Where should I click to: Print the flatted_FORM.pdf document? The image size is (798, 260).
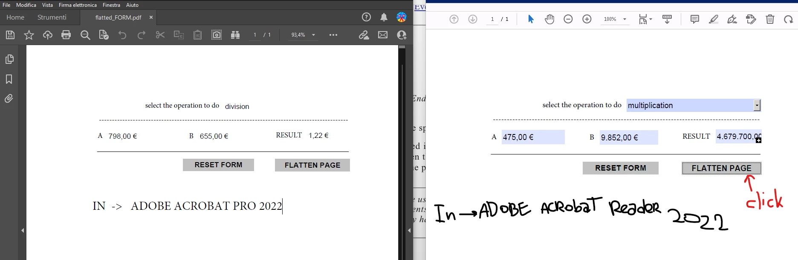(x=66, y=35)
